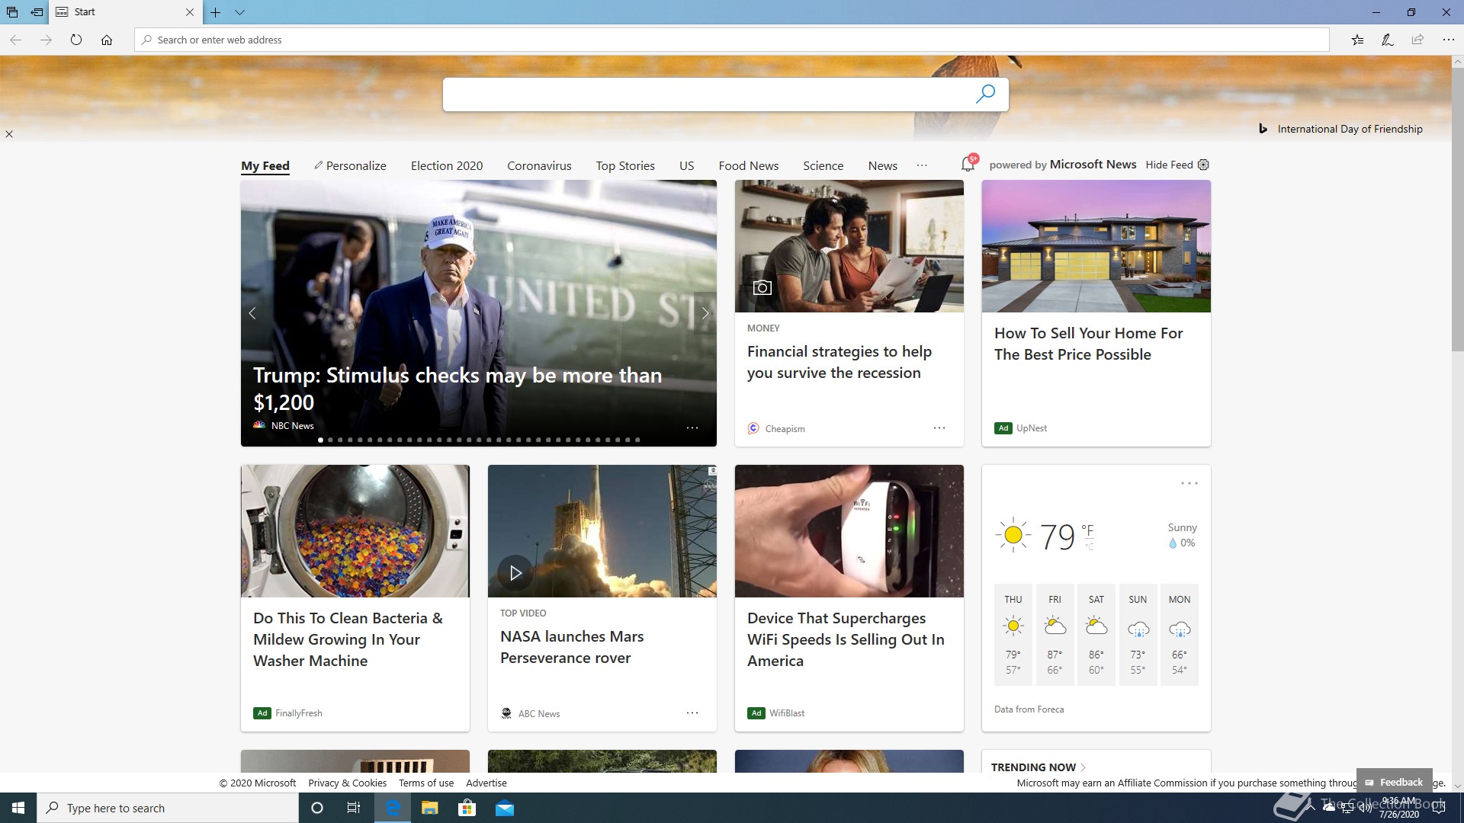Open more options on weather card
This screenshot has height=823, width=1464.
1189,483
